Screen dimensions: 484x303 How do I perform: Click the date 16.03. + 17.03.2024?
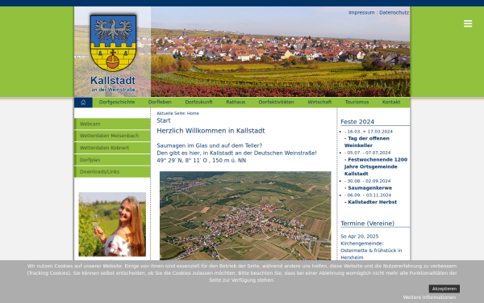click(x=369, y=132)
